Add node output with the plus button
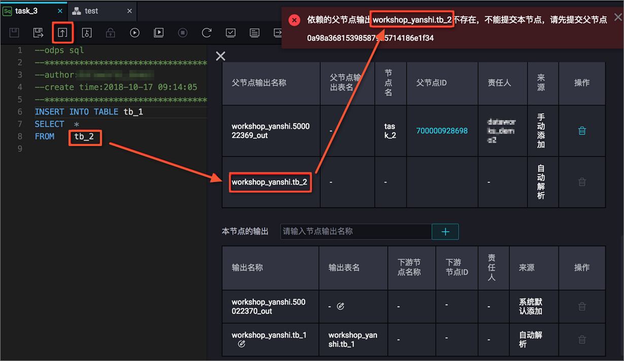 pyautogui.click(x=445, y=232)
